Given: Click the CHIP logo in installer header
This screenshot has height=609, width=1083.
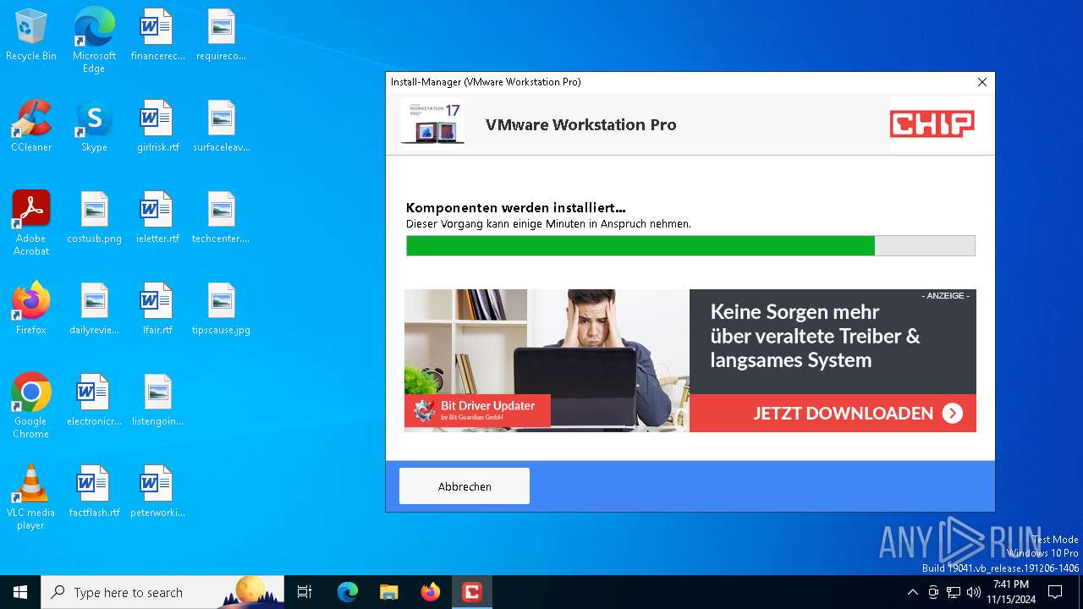Looking at the screenshot, I should coord(932,124).
